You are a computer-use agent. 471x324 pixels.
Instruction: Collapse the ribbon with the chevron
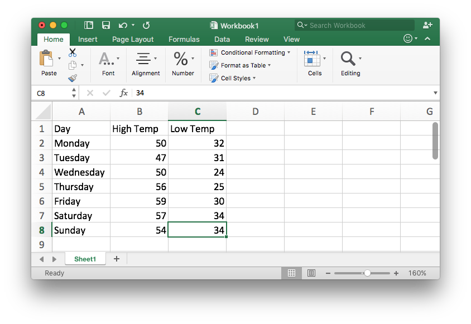tap(427, 39)
